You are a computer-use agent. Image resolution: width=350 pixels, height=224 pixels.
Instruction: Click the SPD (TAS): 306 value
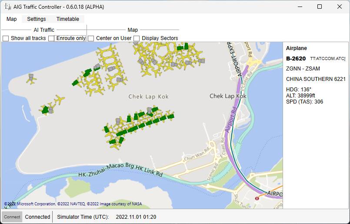(304, 102)
